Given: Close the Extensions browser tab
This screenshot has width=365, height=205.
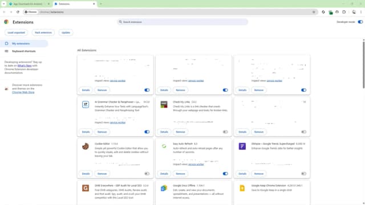Looking at the screenshot, I should click(94, 4).
